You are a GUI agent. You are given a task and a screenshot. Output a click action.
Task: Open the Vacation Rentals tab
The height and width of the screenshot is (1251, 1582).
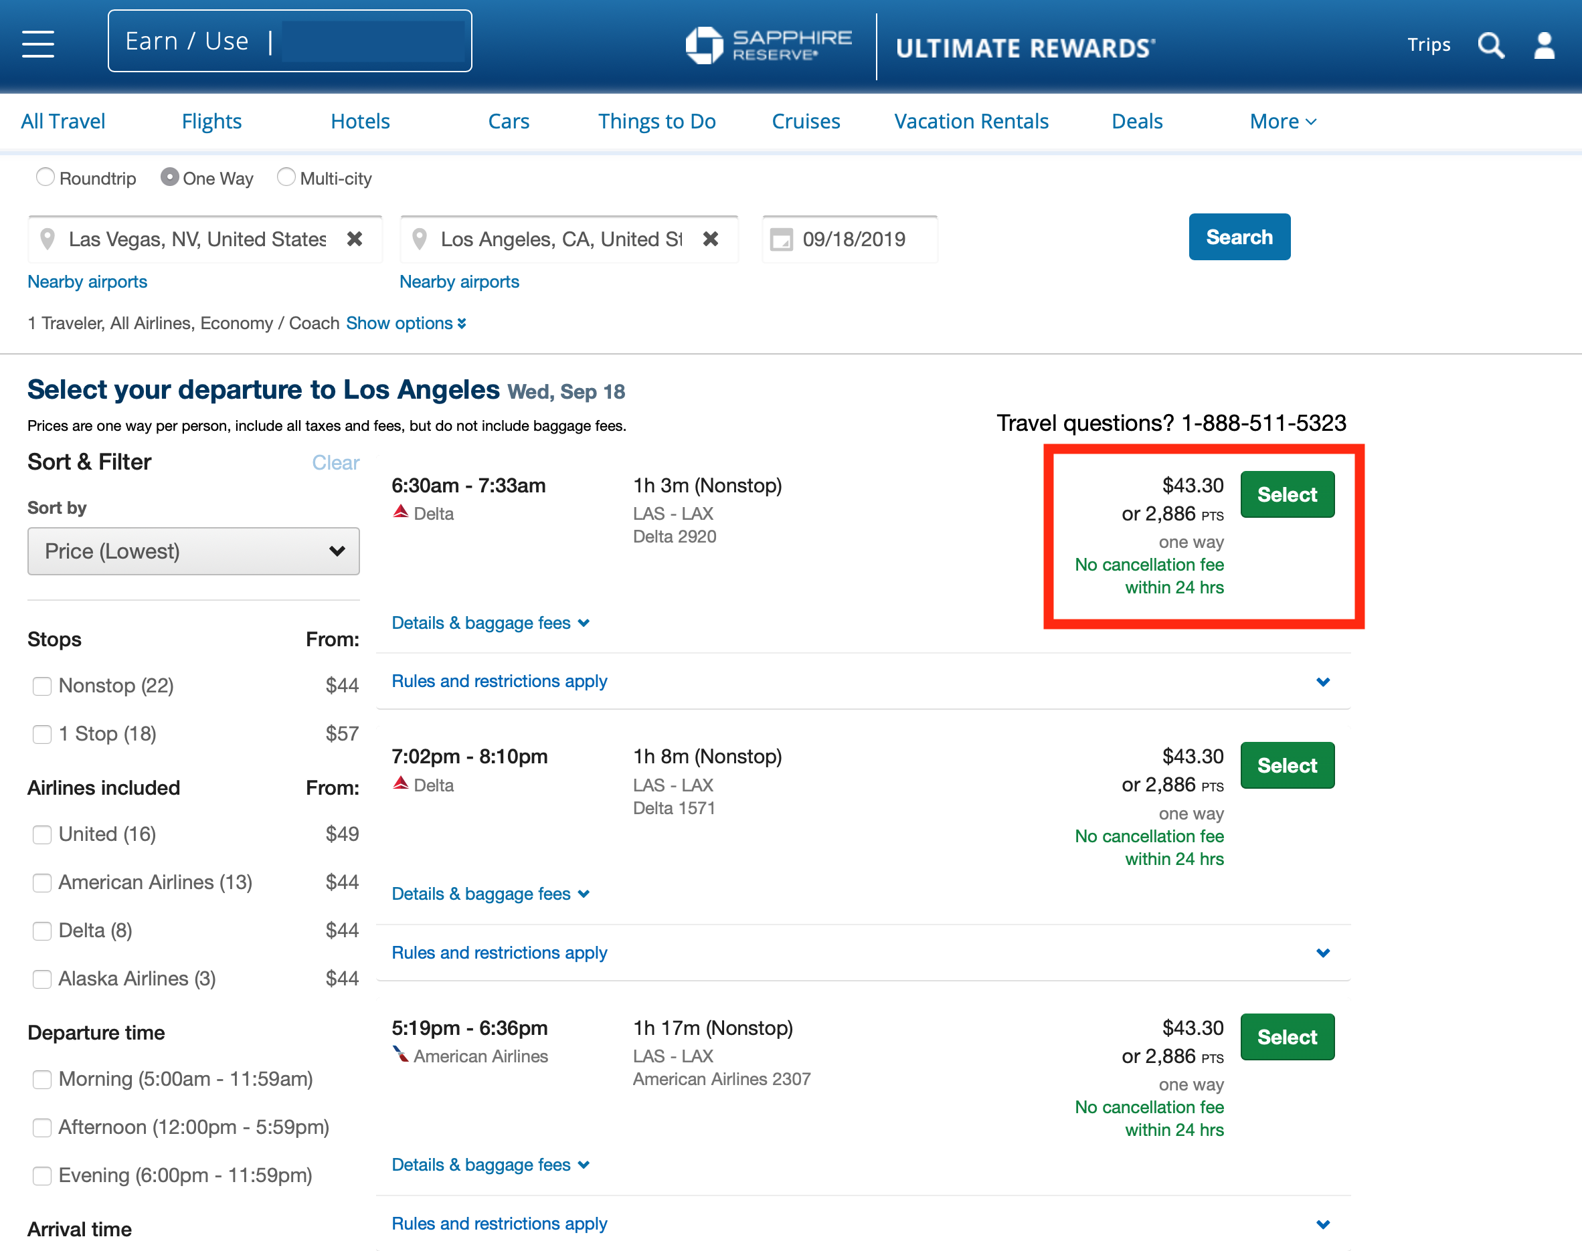coord(971,122)
